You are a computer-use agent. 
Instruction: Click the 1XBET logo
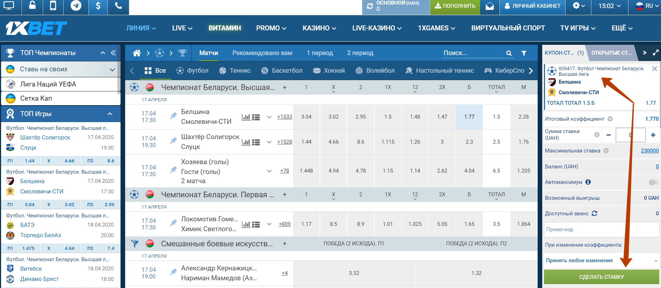pos(36,28)
